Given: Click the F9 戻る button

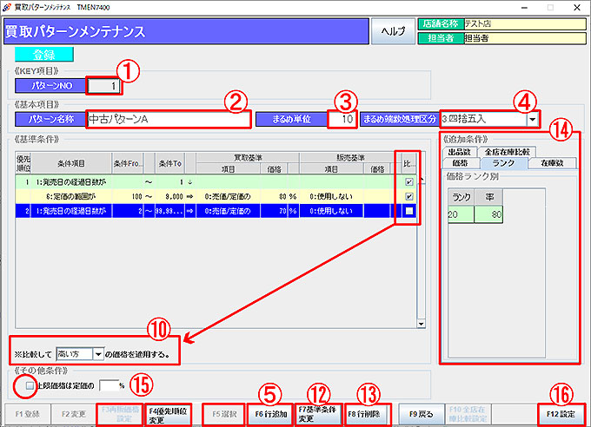Looking at the screenshot, I should 421,414.
